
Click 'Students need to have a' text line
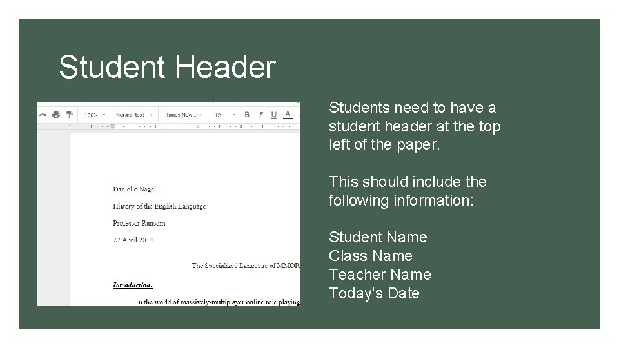pyautogui.click(x=412, y=108)
